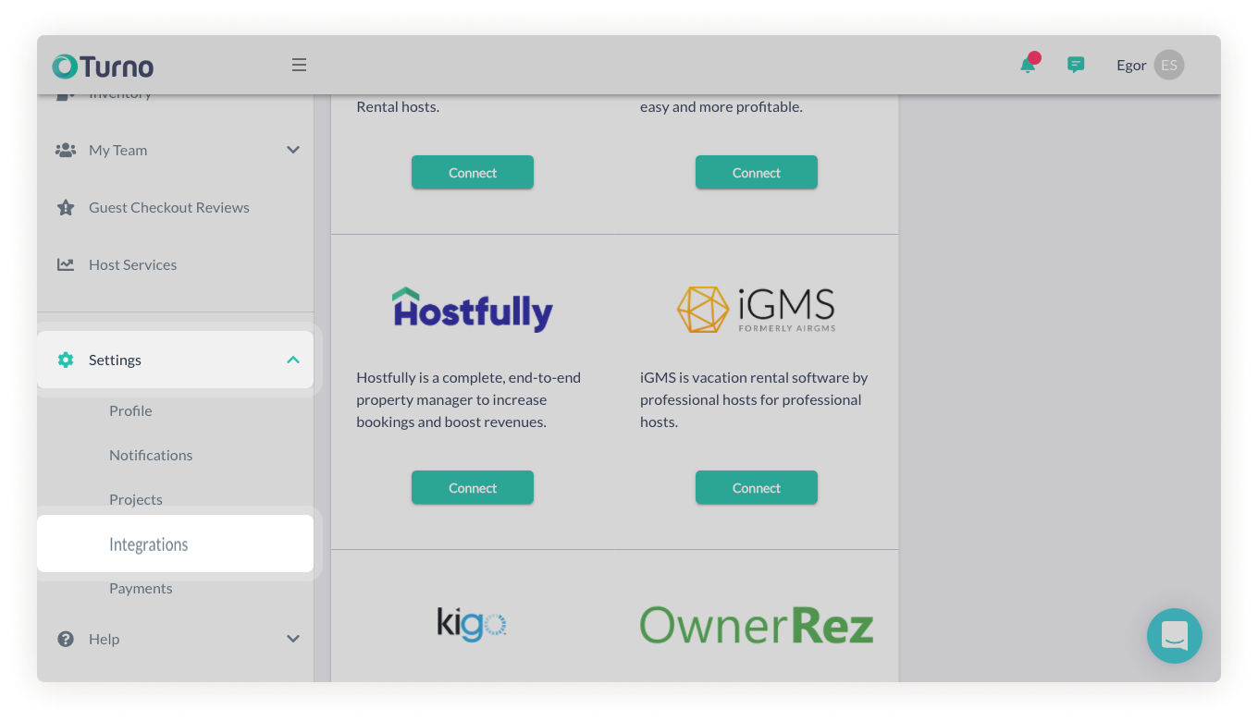Go to Notifications settings
The image size is (1258, 721).
tap(151, 455)
